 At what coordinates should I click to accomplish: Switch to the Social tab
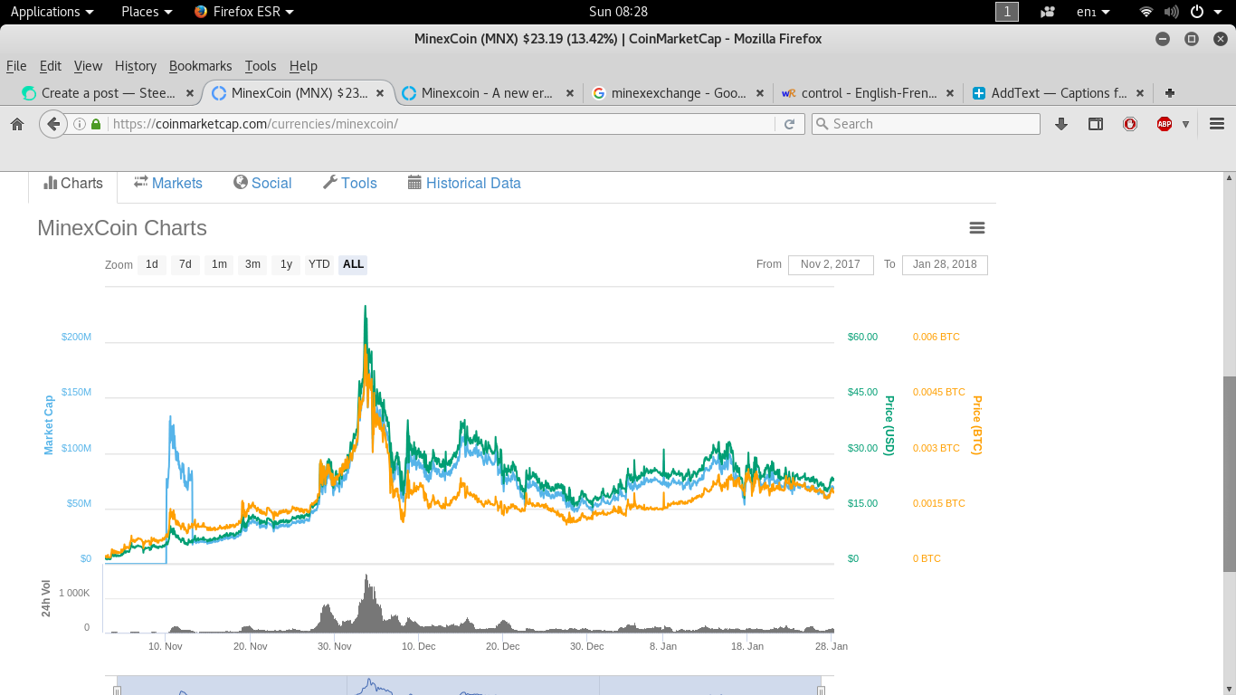(262, 183)
